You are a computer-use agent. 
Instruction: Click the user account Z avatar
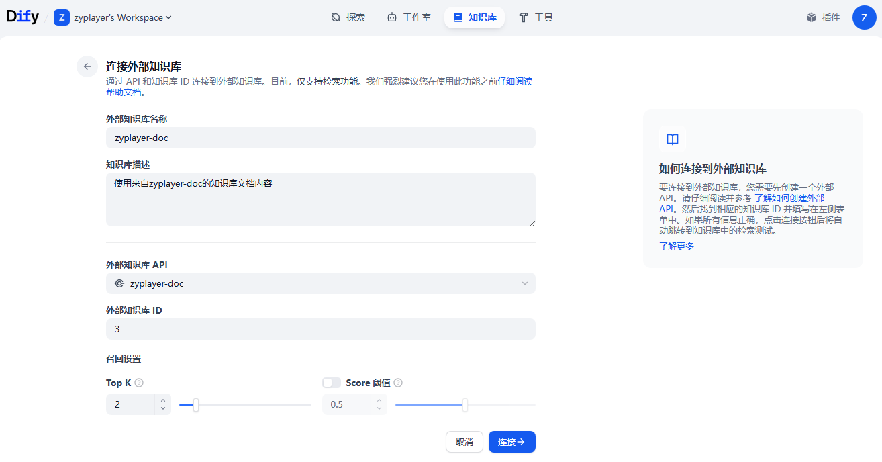865,17
